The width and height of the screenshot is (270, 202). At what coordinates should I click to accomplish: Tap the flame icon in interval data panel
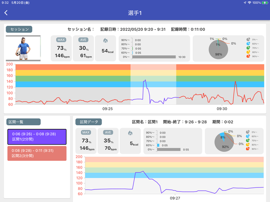[130, 133]
